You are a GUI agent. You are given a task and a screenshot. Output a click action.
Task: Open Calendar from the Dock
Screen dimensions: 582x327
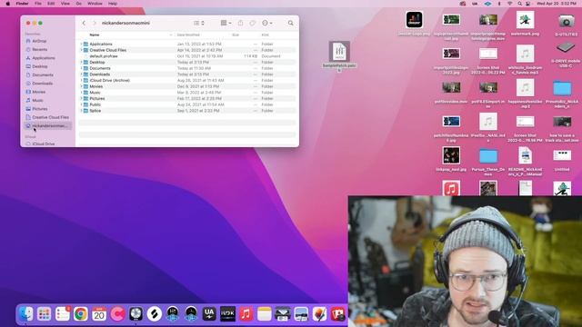click(99, 314)
